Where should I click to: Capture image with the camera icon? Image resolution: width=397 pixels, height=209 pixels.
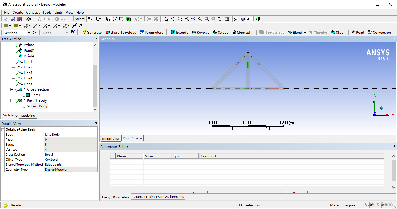click(28, 19)
